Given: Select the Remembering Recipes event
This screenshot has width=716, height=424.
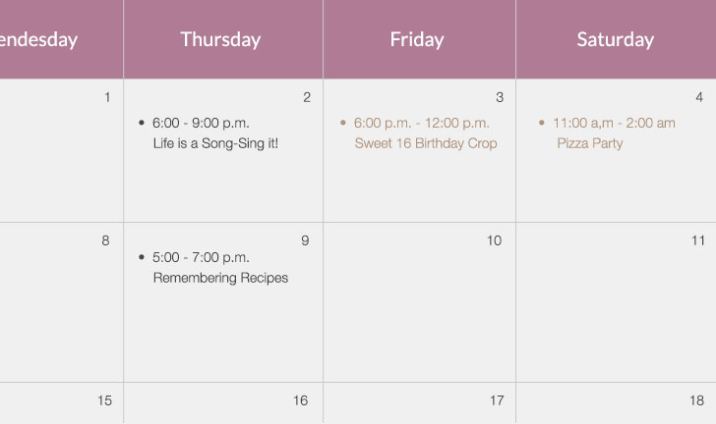Looking at the screenshot, I should point(220,278).
